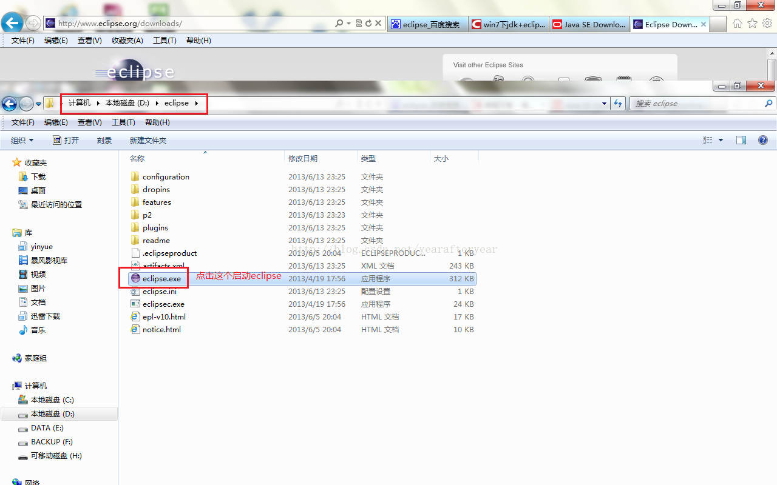The height and width of the screenshot is (485, 777).
Task: Open view options dropdown arrow
Action: (721, 140)
